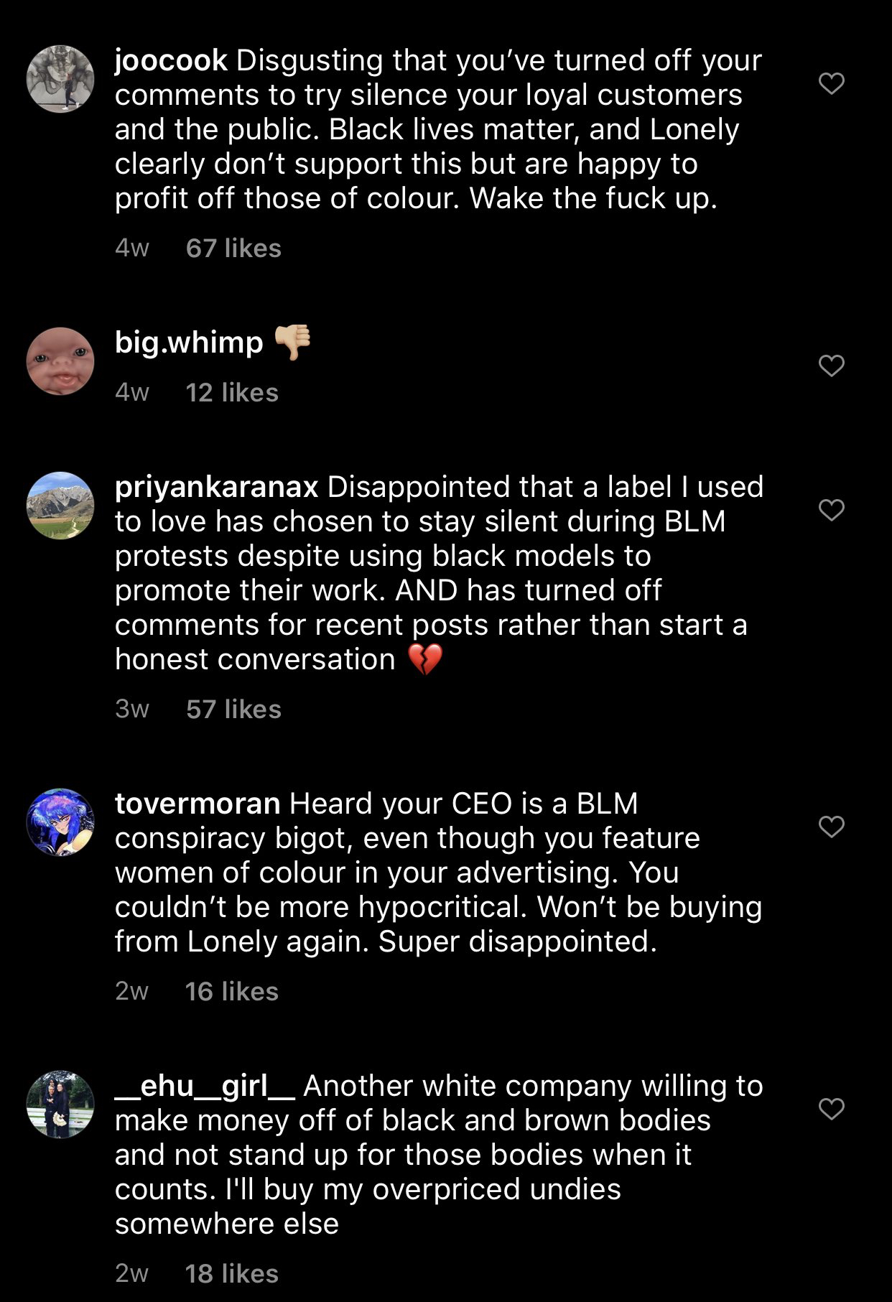892x1302 pixels.
Task: Open joocook's profile picture
Action: [60, 79]
